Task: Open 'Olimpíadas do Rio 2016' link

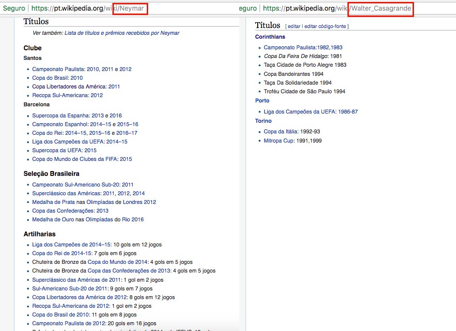Action: coord(114,219)
